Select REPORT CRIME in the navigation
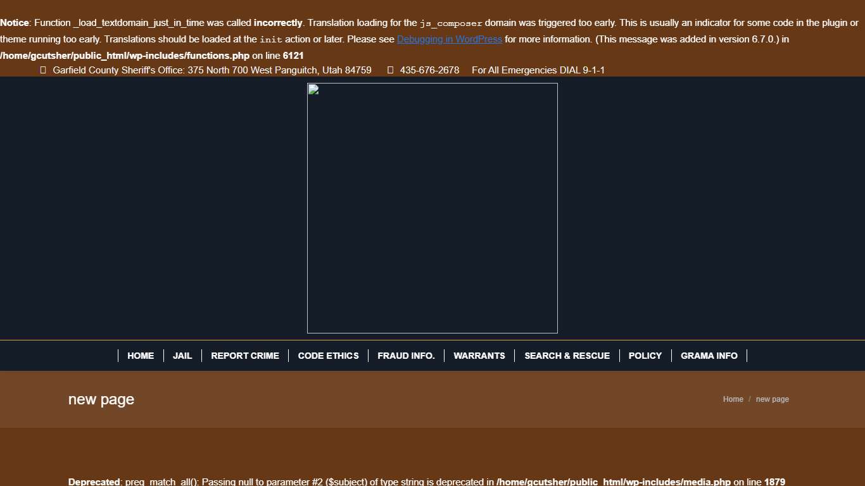The height and width of the screenshot is (486, 865). tap(245, 356)
